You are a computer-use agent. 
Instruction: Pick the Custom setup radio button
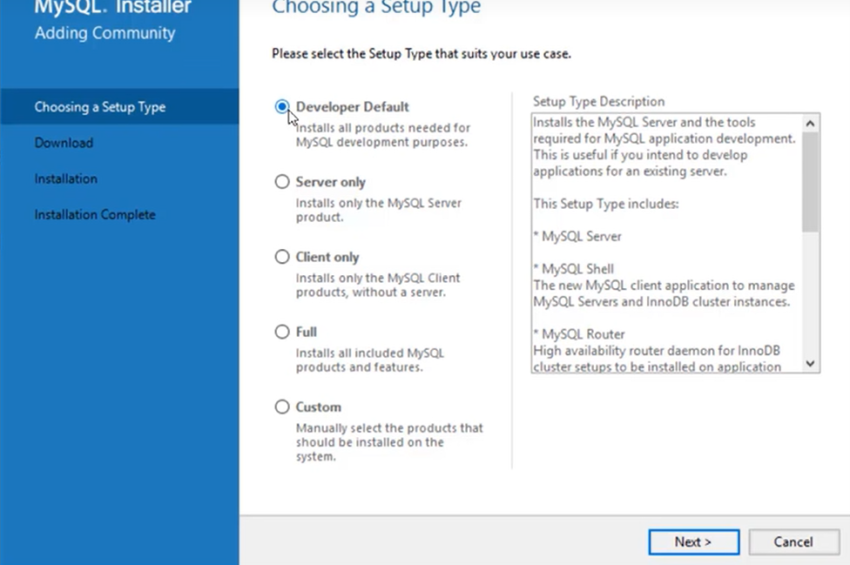pos(282,407)
